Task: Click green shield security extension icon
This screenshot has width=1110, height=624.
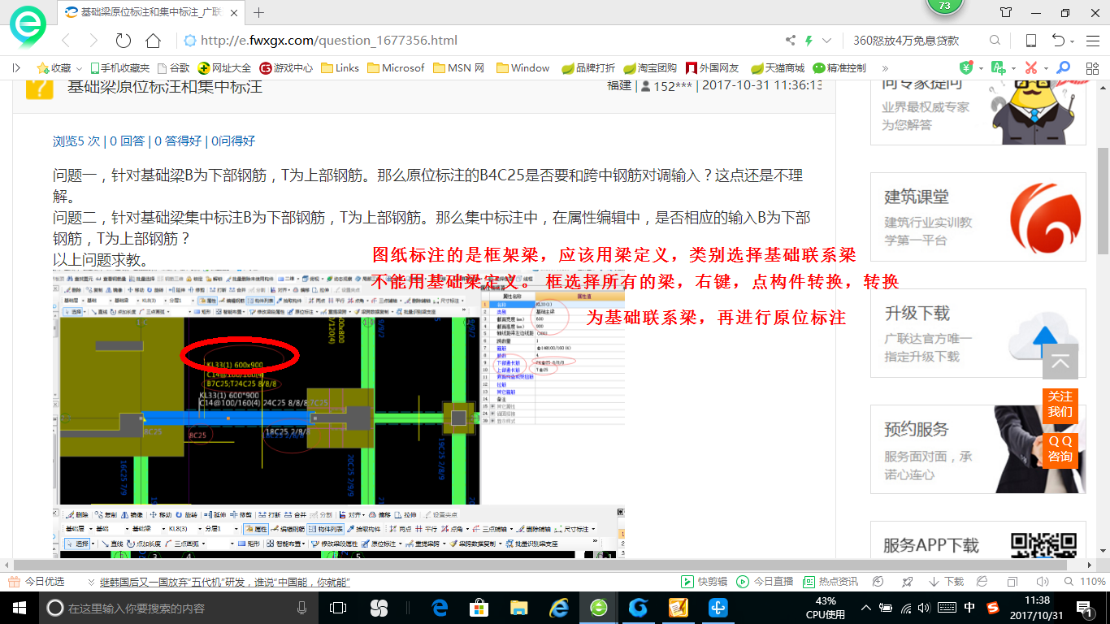Action: (x=966, y=68)
